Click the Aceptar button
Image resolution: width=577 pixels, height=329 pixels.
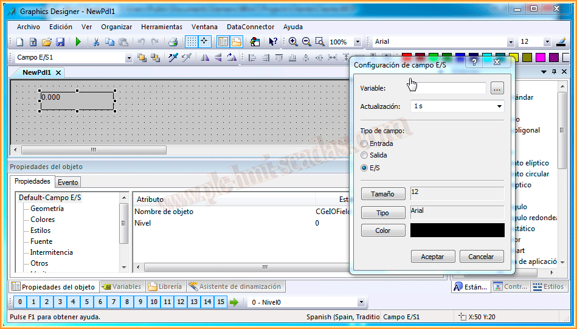[432, 257]
